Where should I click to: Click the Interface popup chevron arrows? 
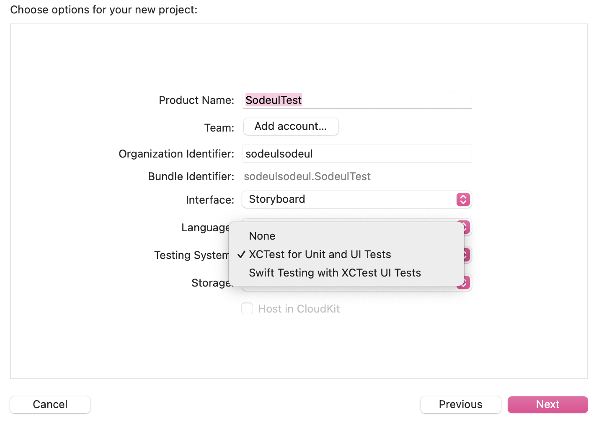463,199
